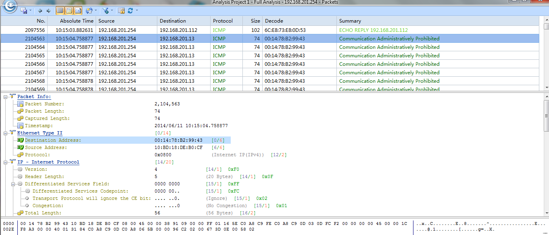Click the IP - Internet Protocol header link
The width and height of the screenshot is (549, 235).
pyautogui.click(x=48, y=162)
